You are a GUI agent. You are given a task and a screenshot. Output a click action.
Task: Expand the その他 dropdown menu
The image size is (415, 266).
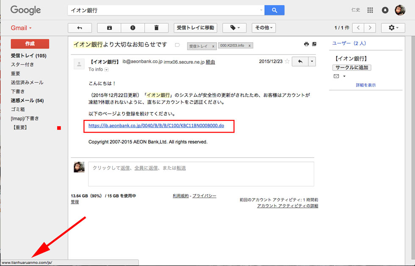(x=264, y=28)
